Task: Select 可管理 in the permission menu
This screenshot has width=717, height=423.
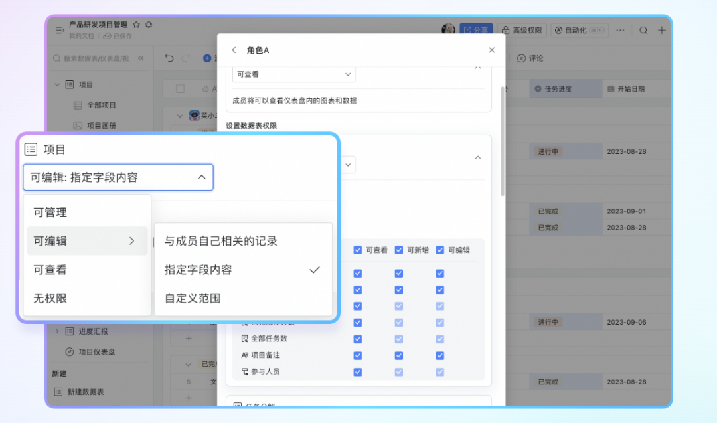Action: [50, 212]
